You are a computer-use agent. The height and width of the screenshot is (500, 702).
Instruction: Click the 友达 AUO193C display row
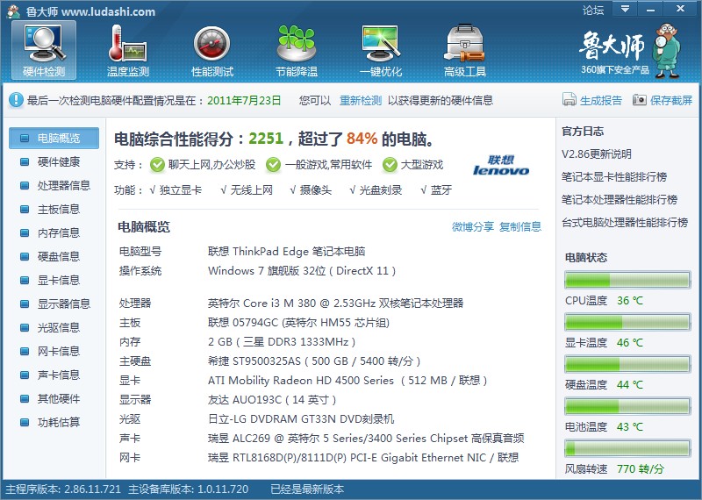tap(272, 400)
